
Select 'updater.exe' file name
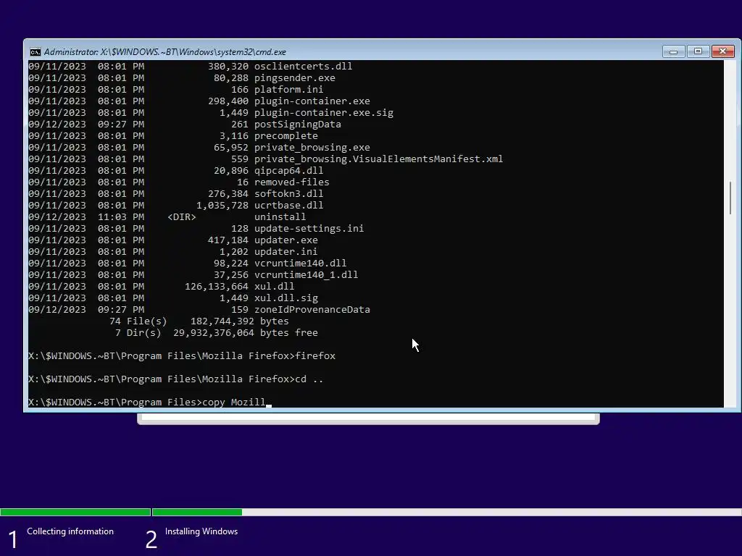pos(285,240)
